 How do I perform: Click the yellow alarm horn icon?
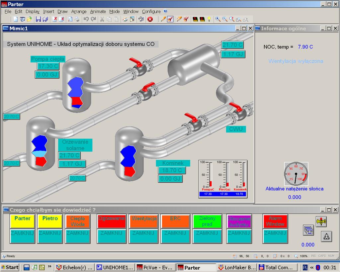321,222
